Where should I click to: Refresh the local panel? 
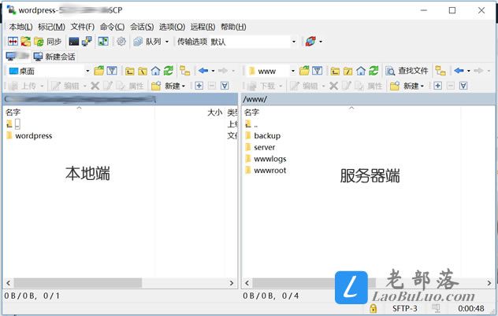click(169, 71)
